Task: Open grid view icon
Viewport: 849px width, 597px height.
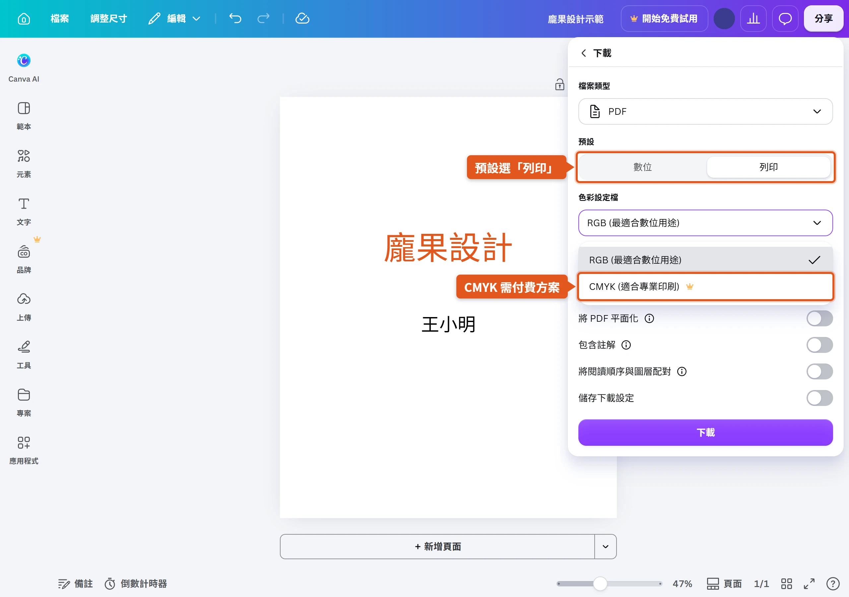Action: 786,584
